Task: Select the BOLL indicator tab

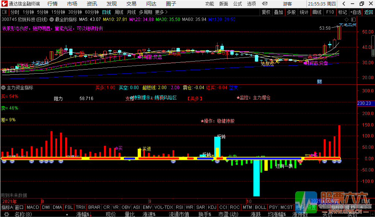Action: point(260,207)
